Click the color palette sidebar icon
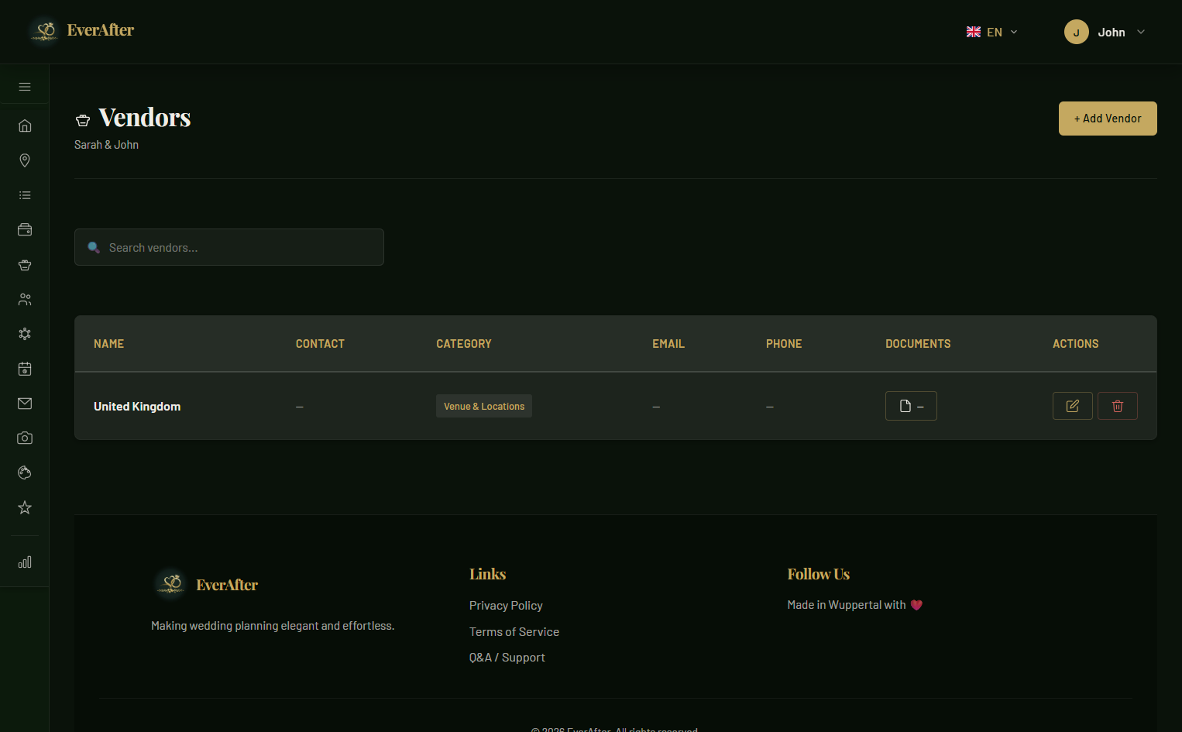The image size is (1182, 732). 25,473
